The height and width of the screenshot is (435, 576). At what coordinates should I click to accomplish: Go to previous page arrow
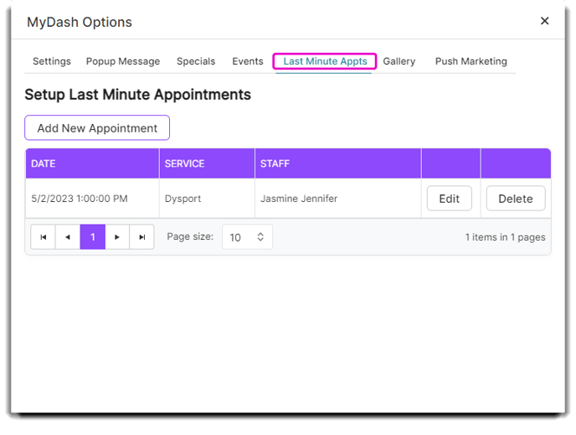tap(68, 237)
